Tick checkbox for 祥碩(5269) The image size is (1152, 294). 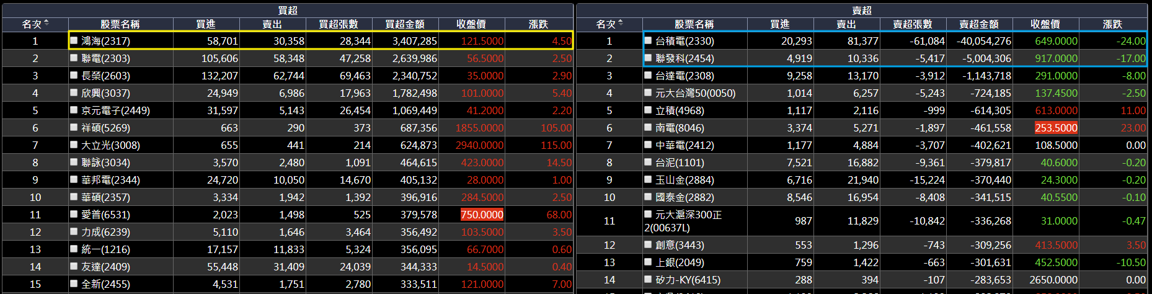74,127
